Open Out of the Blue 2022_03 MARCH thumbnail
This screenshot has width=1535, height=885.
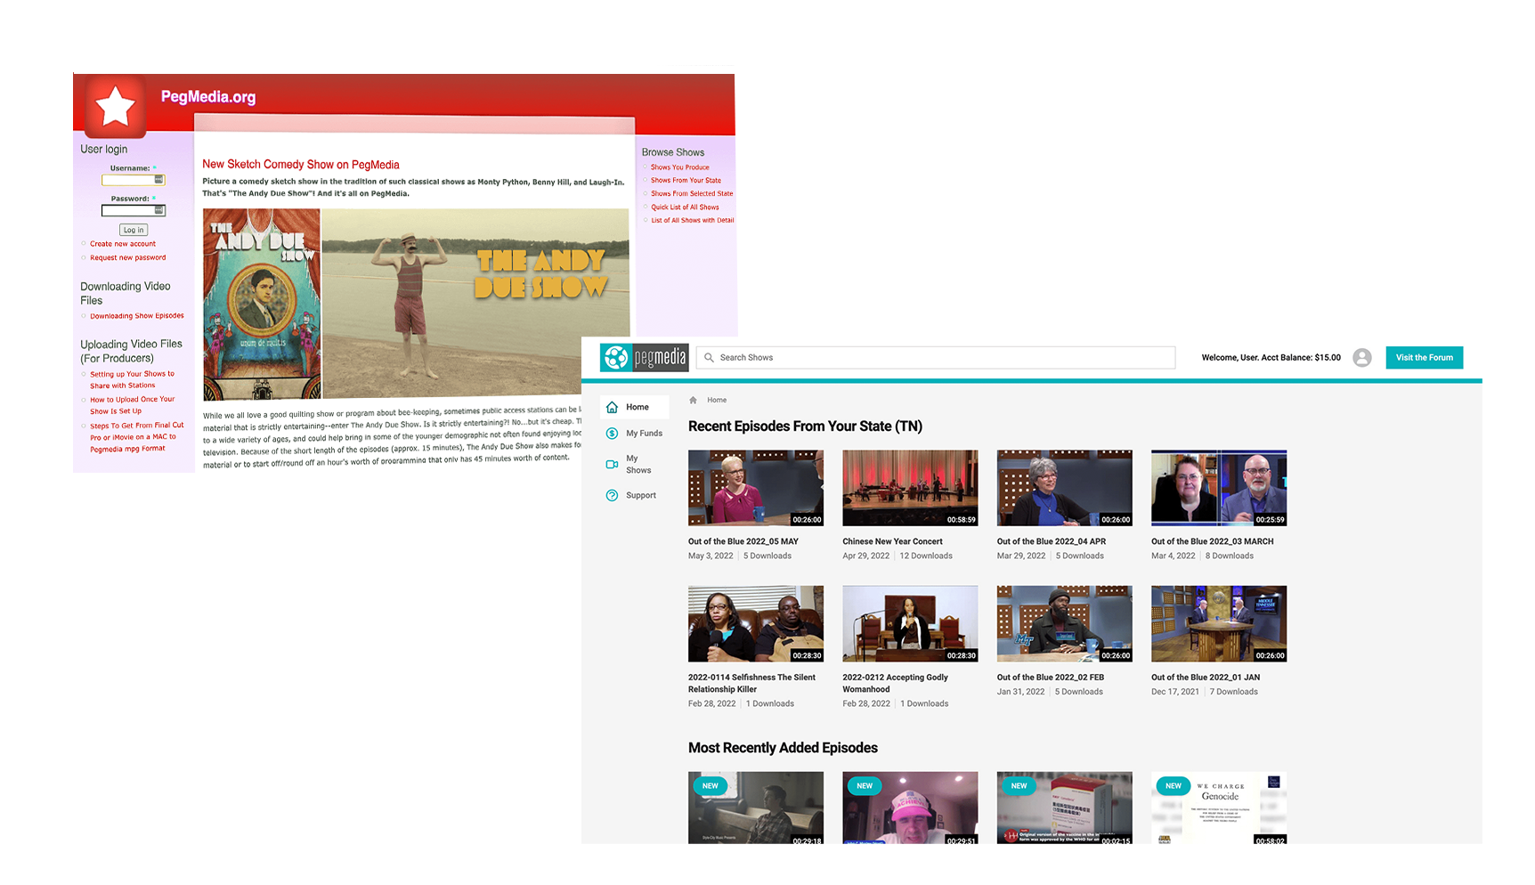coord(1219,488)
